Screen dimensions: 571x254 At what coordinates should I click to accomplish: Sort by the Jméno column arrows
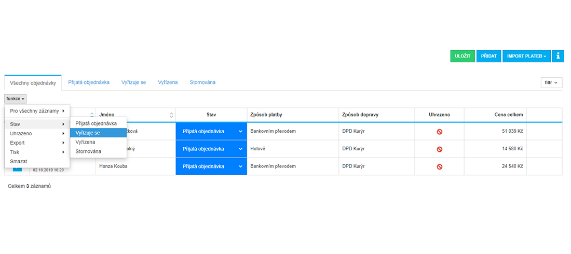[171, 115]
